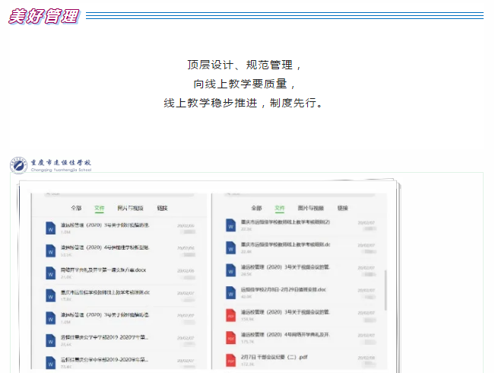Select 图片与视频 tab in left panel
This screenshot has width=495, height=373.
[x=130, y=208]
